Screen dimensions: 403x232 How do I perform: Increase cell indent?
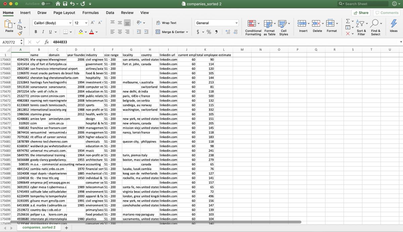tap(146, 32)
